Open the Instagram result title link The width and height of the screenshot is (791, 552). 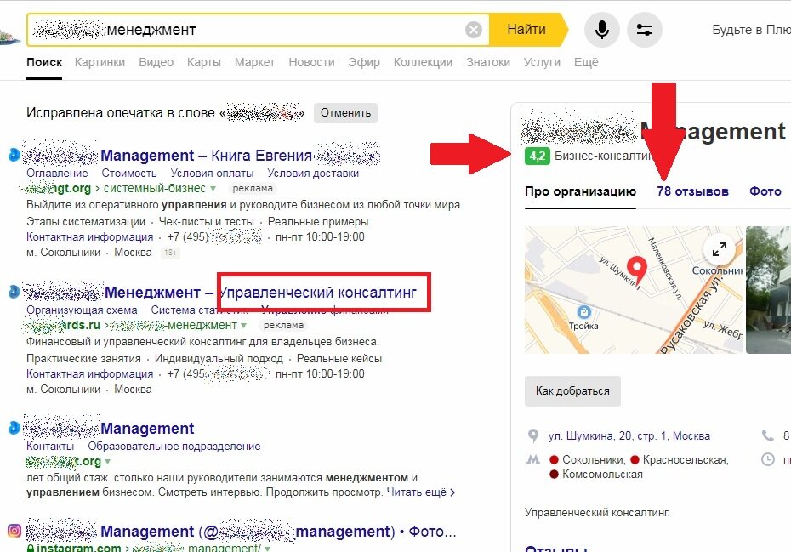[x=241, y=532]
